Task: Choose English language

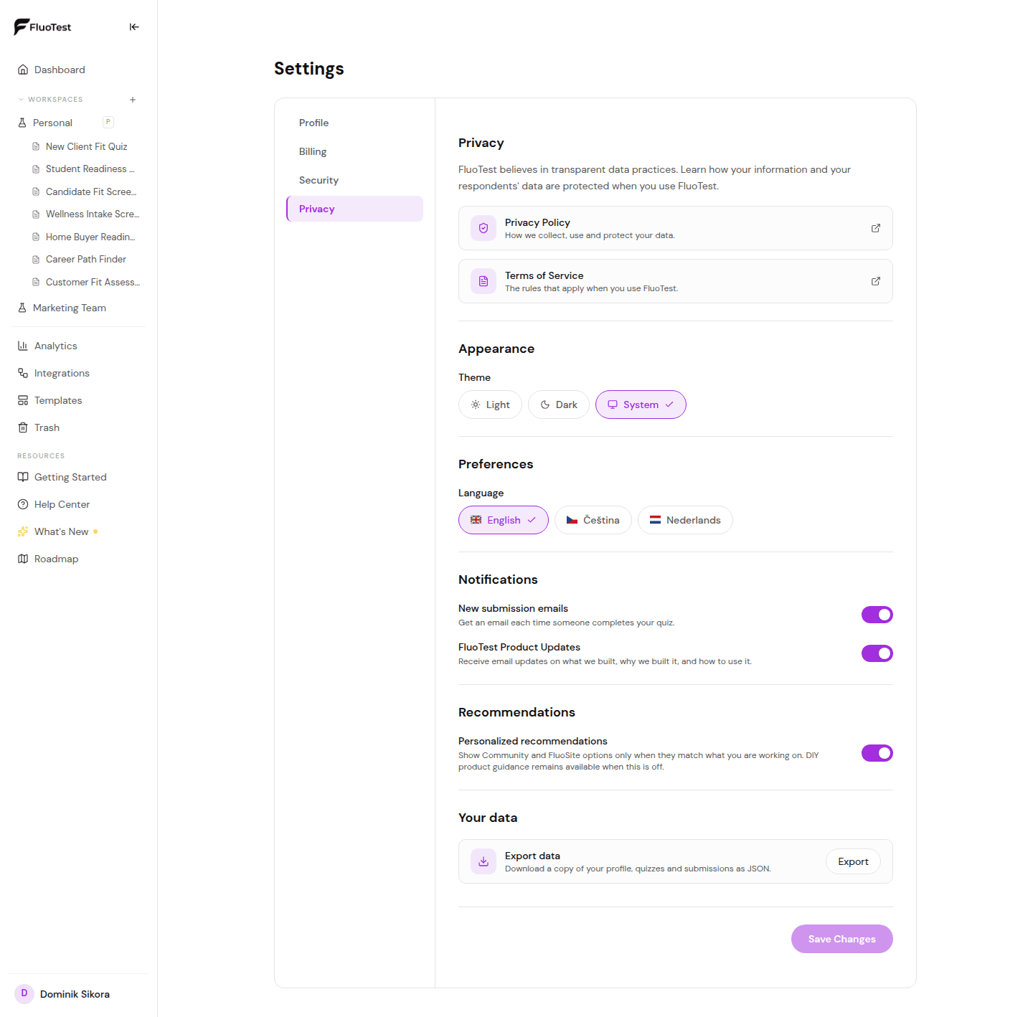Action: [x=504, y=520]
